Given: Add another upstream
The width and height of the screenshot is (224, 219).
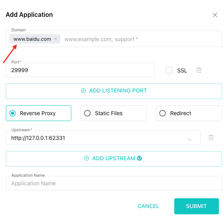Looking at the screenshot, I should [x=114, y=159].
